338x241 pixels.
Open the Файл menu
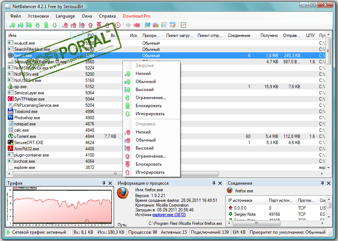tap(15, 16)
